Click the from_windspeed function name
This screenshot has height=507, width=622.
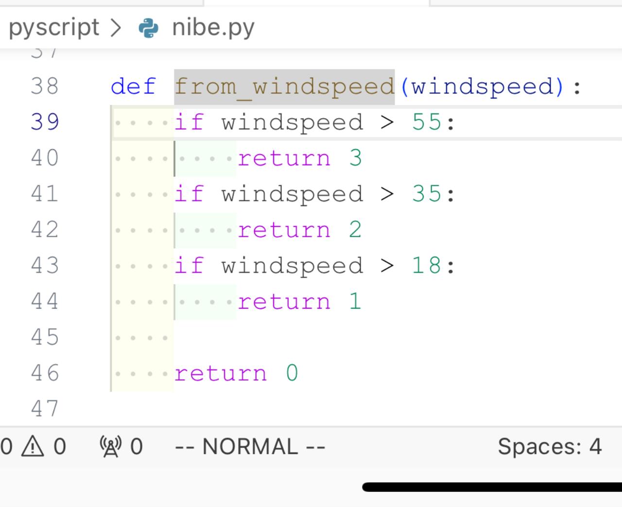coord(284,87)
